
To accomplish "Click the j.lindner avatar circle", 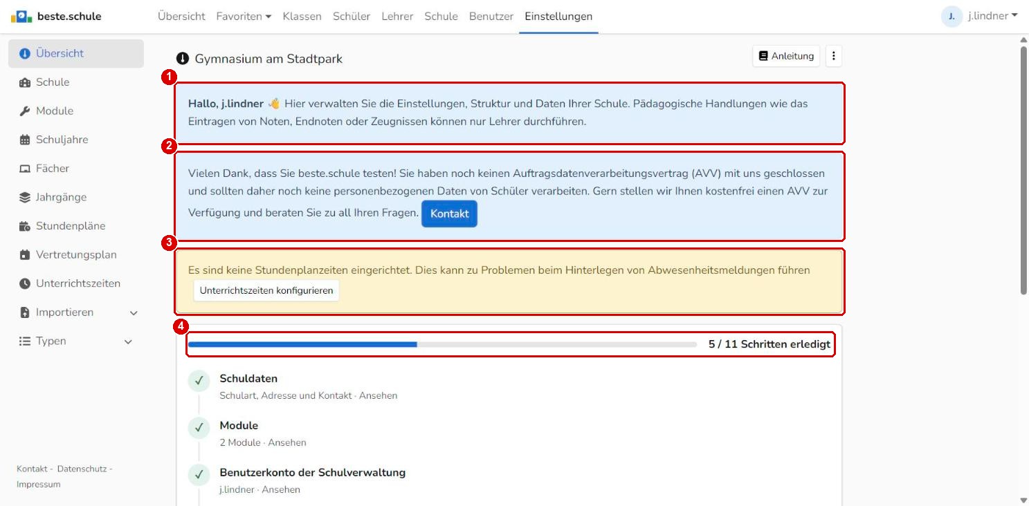I will tap(952, 16).
